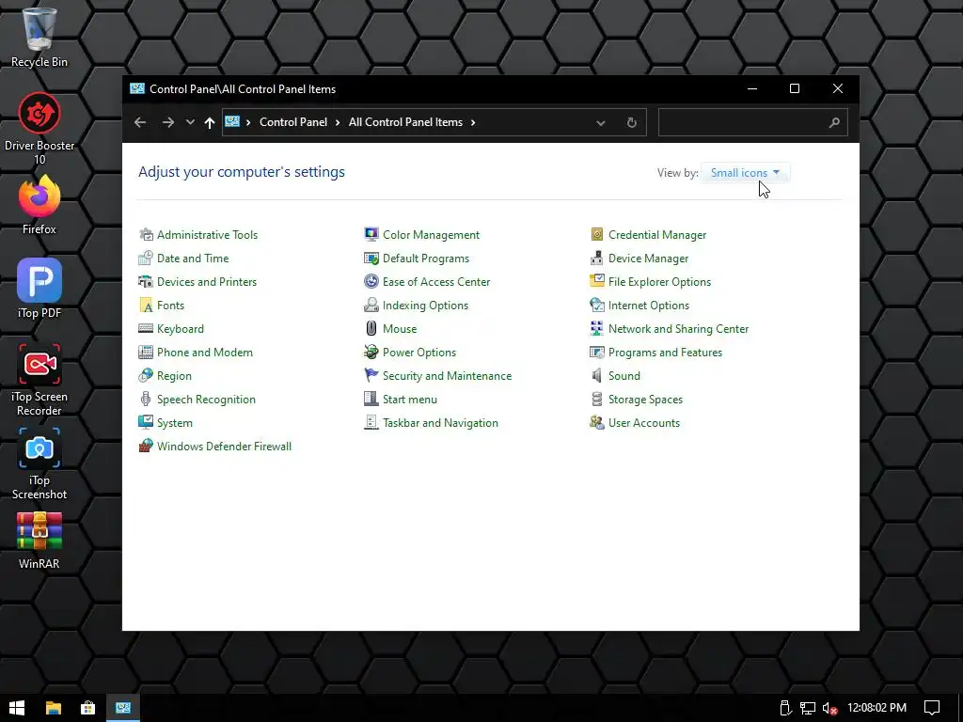Image resolution: width=963 pixels, height=722 pixels.
Task: Open the User Accounts icon
Action: pyautogui.click(x=597, y=422)
